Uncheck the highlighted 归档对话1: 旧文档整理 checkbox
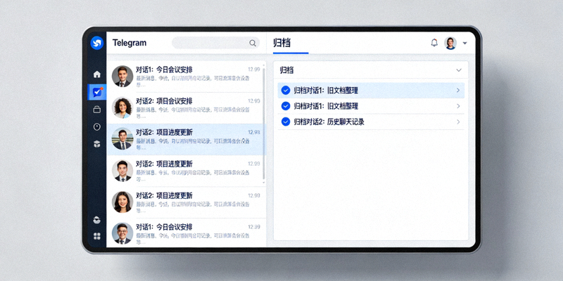The image size is (563, 281). click(x=285, y=90)
